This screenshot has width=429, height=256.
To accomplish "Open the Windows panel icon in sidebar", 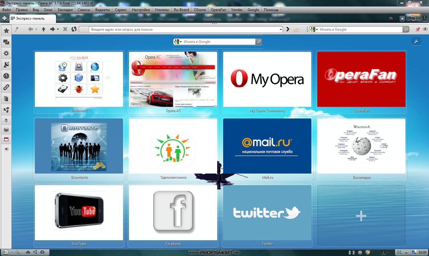I will 6,42.
